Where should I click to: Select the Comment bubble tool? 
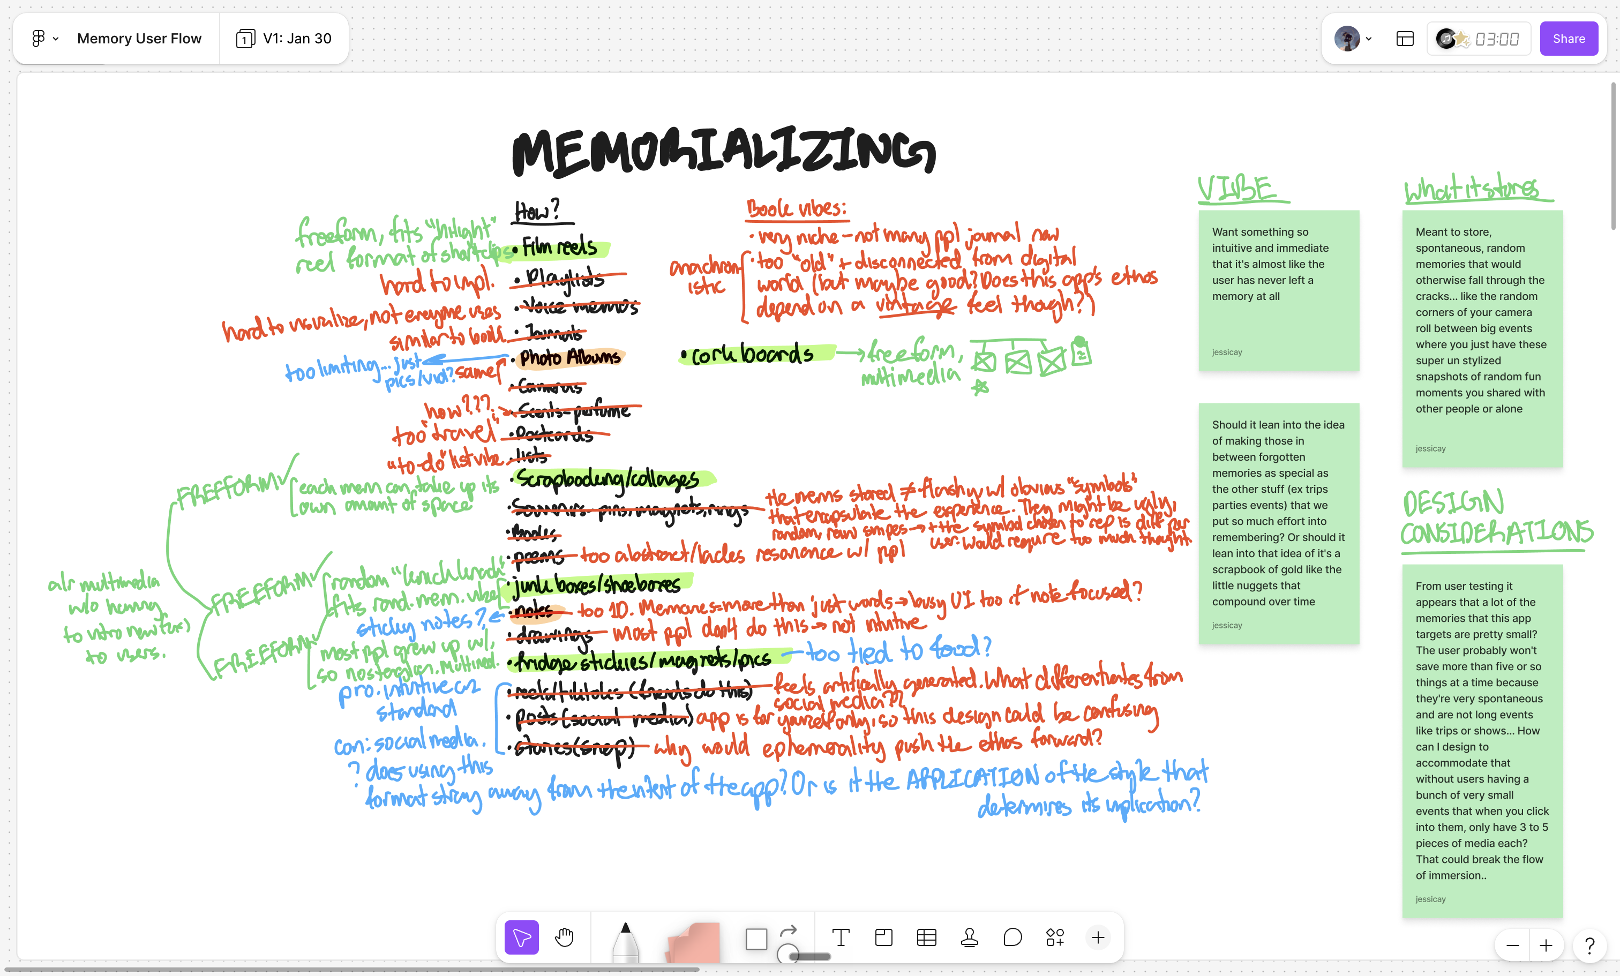[1012, 937]
